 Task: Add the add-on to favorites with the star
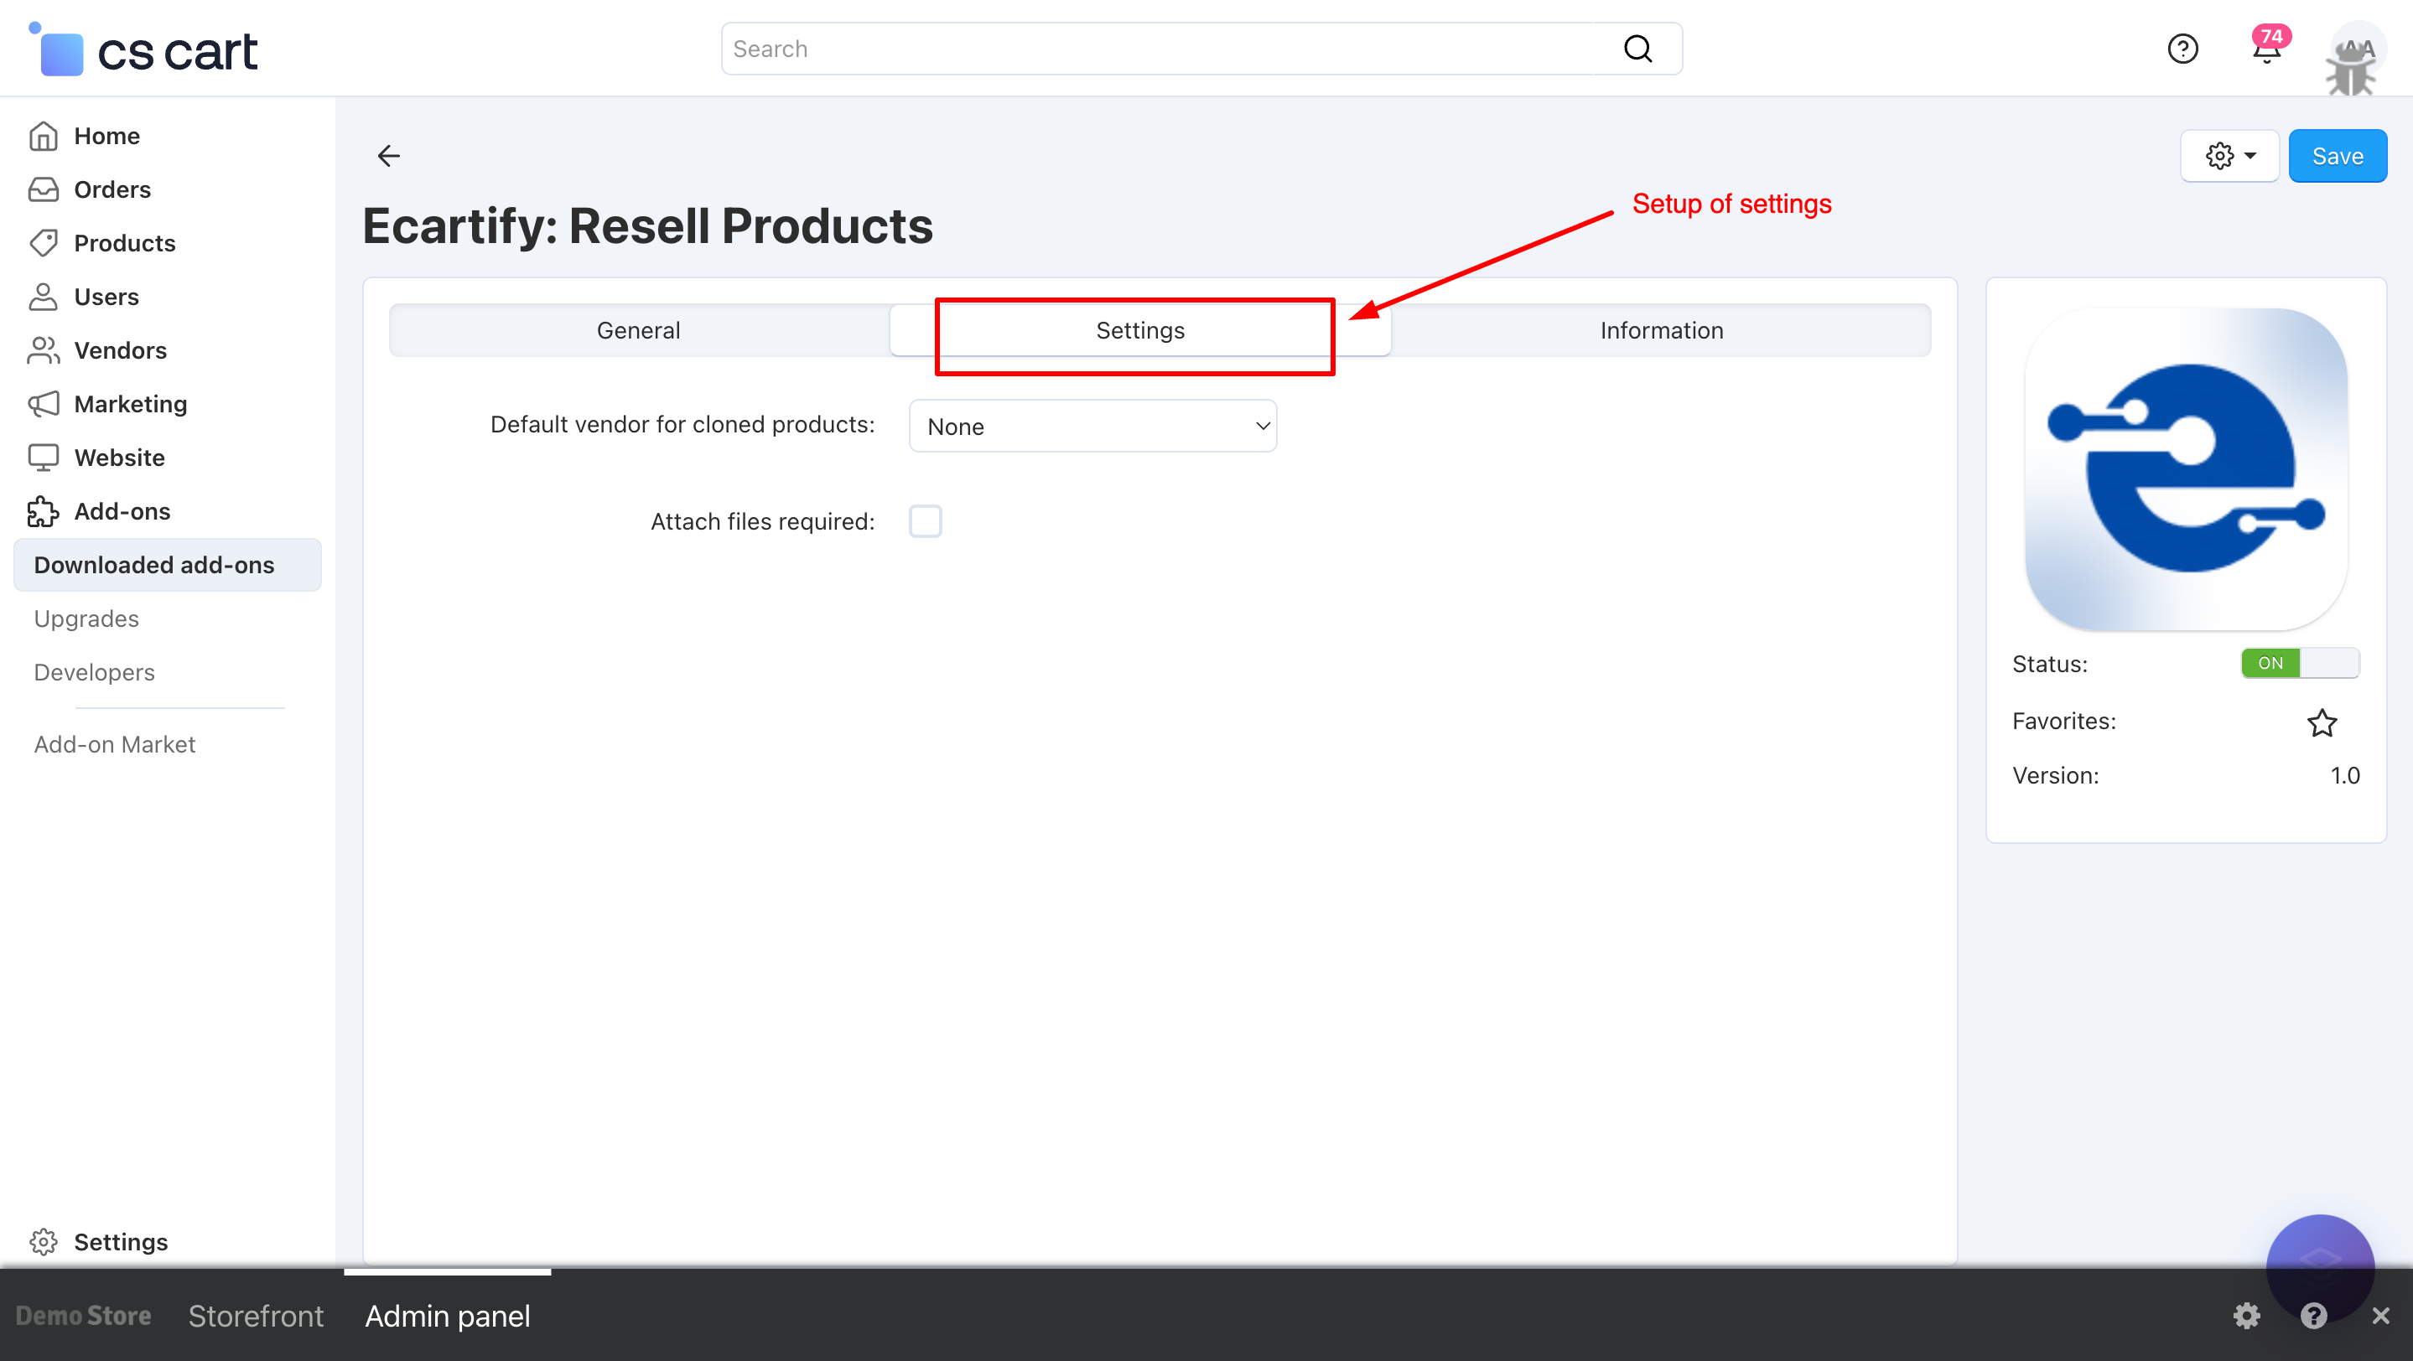click(2322, 722)
